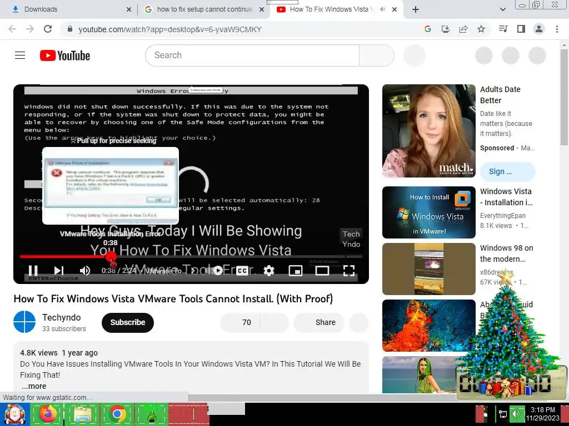Like the video with 70 likes

click(x=239, y=322)
